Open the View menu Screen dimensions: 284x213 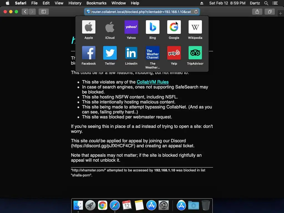[59, 3]
